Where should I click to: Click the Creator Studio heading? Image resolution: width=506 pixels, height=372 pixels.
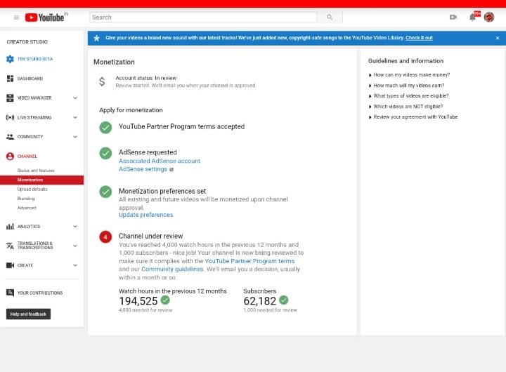(27, 42)
